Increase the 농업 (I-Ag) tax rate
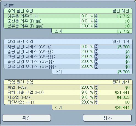 (96, 86)
